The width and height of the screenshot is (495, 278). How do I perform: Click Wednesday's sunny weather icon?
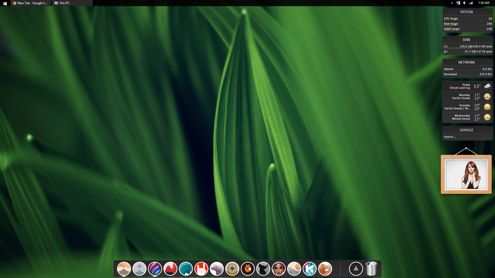click(x=487, y=117)
